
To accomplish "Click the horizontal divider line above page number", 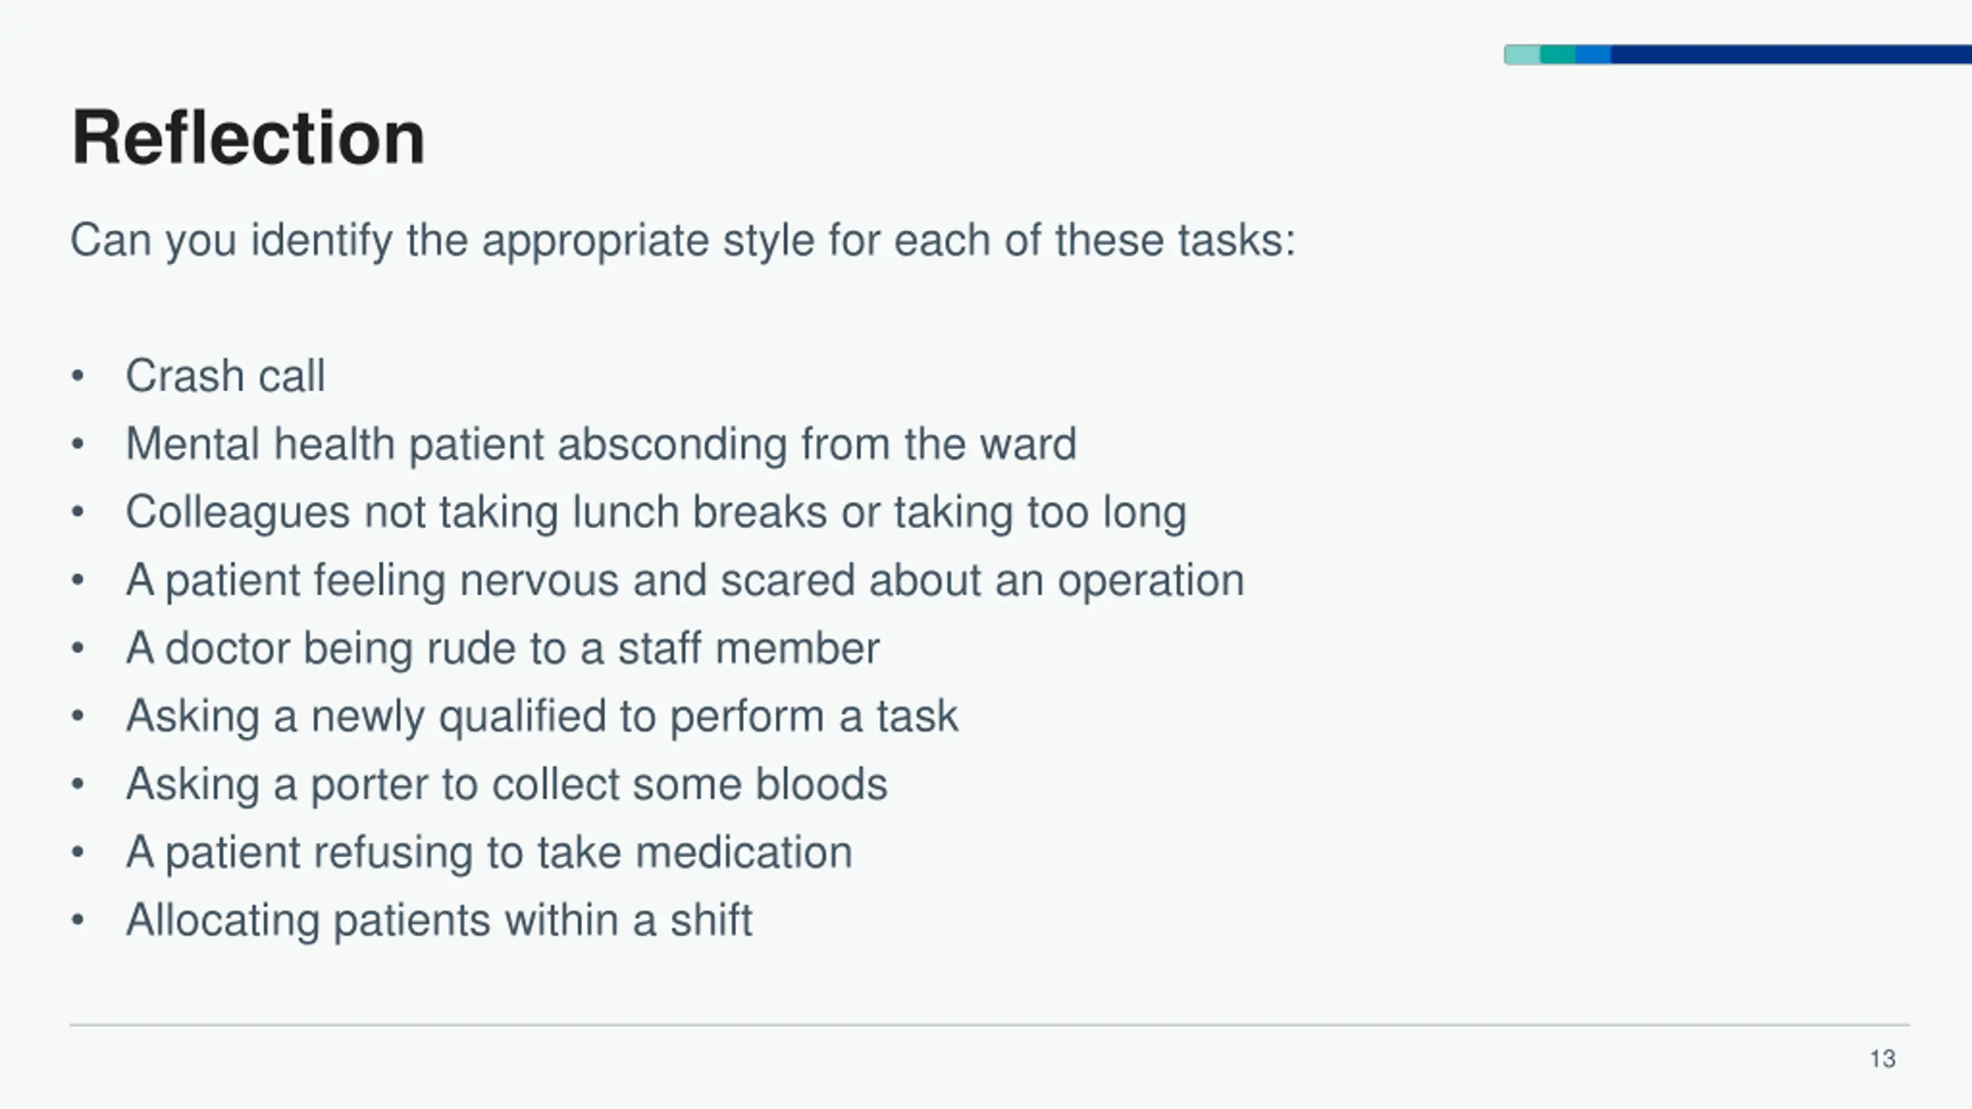I will 990,1025.
